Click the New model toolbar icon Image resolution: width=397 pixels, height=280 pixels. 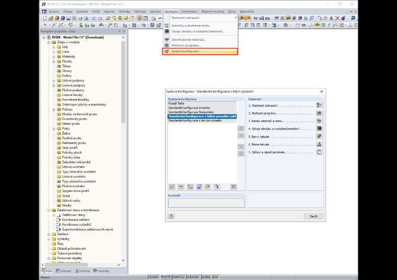coord(45,18)
